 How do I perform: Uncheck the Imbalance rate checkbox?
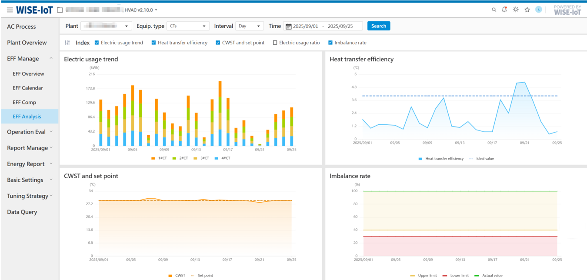pyautogui.click(x=330, y=43)
